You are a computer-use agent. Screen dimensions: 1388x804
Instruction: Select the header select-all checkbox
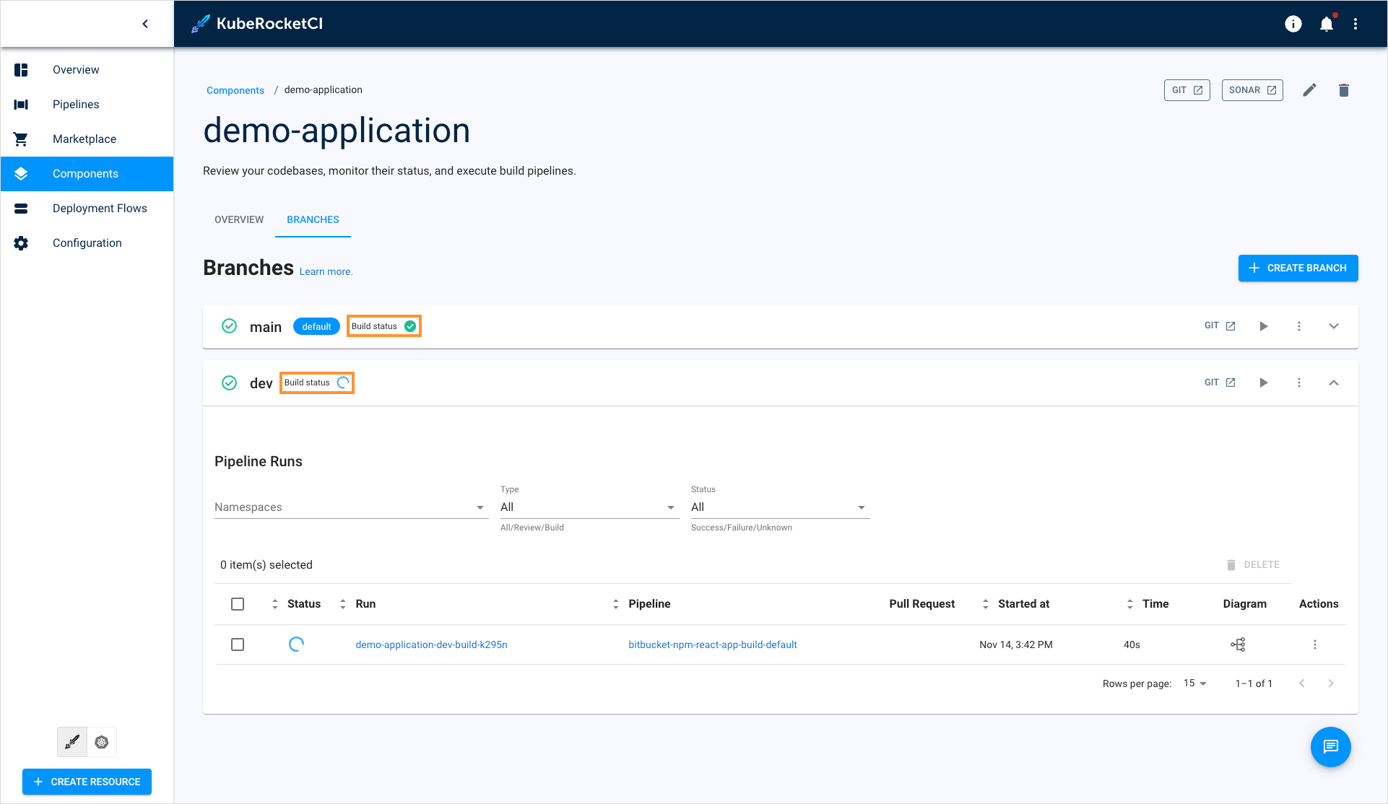point(238,603)
